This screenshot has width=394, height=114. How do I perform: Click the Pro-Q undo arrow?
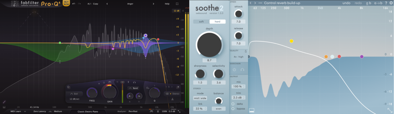click(x=74, y=4)
